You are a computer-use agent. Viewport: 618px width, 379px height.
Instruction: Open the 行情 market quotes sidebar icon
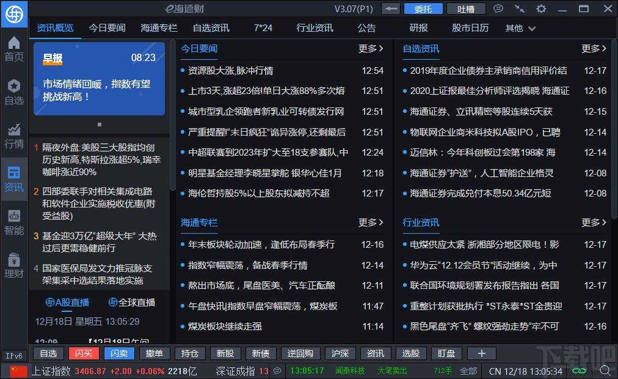coord(13,133)
